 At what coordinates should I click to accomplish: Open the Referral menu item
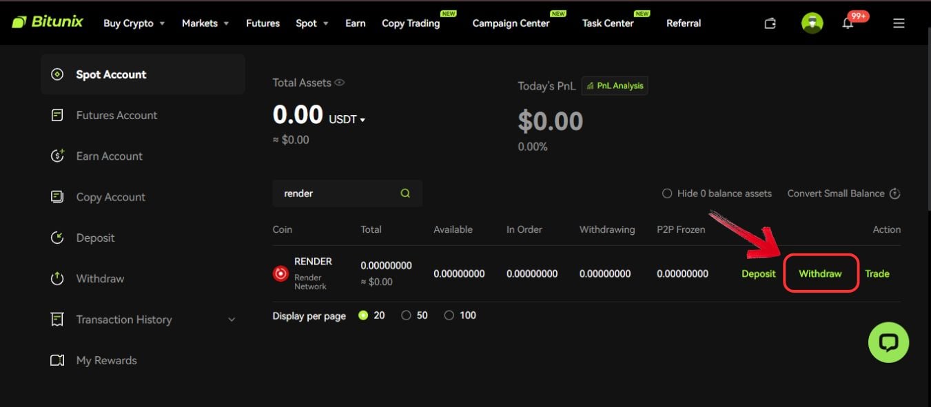point(684,23)
